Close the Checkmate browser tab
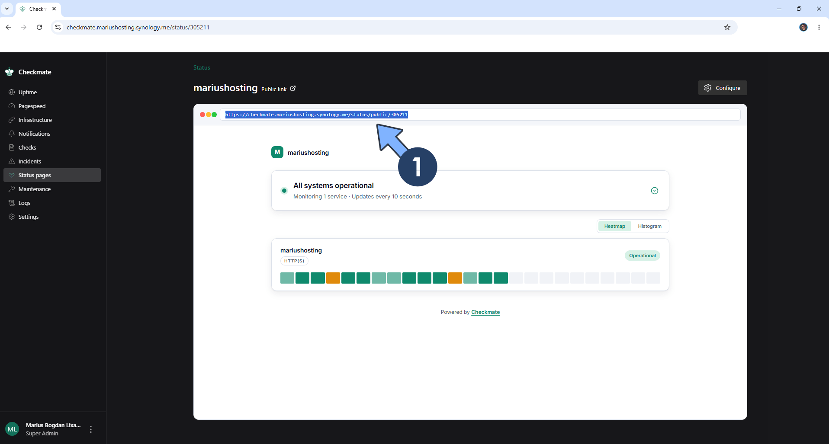This screenshot has height=444, width=829. [54, 9]
